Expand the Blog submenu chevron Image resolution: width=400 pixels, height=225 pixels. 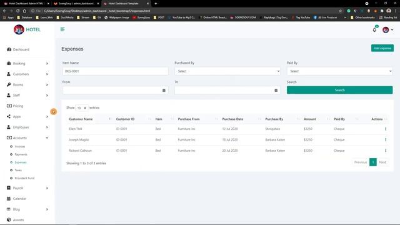47,209
